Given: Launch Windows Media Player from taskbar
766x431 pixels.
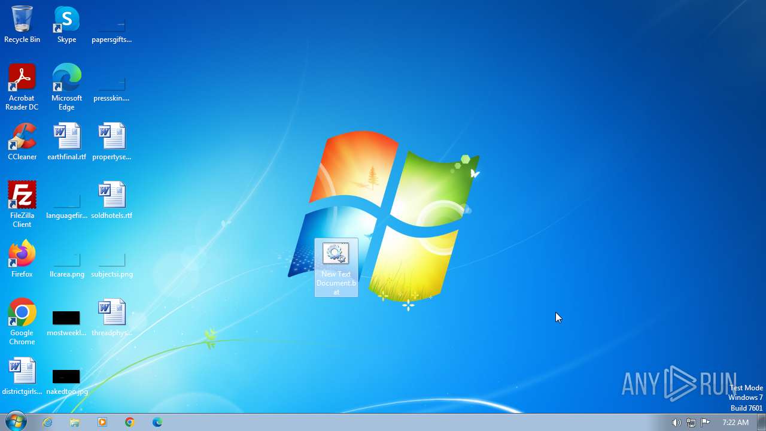Looking at the screenshot, I should [x=102, y=422].
